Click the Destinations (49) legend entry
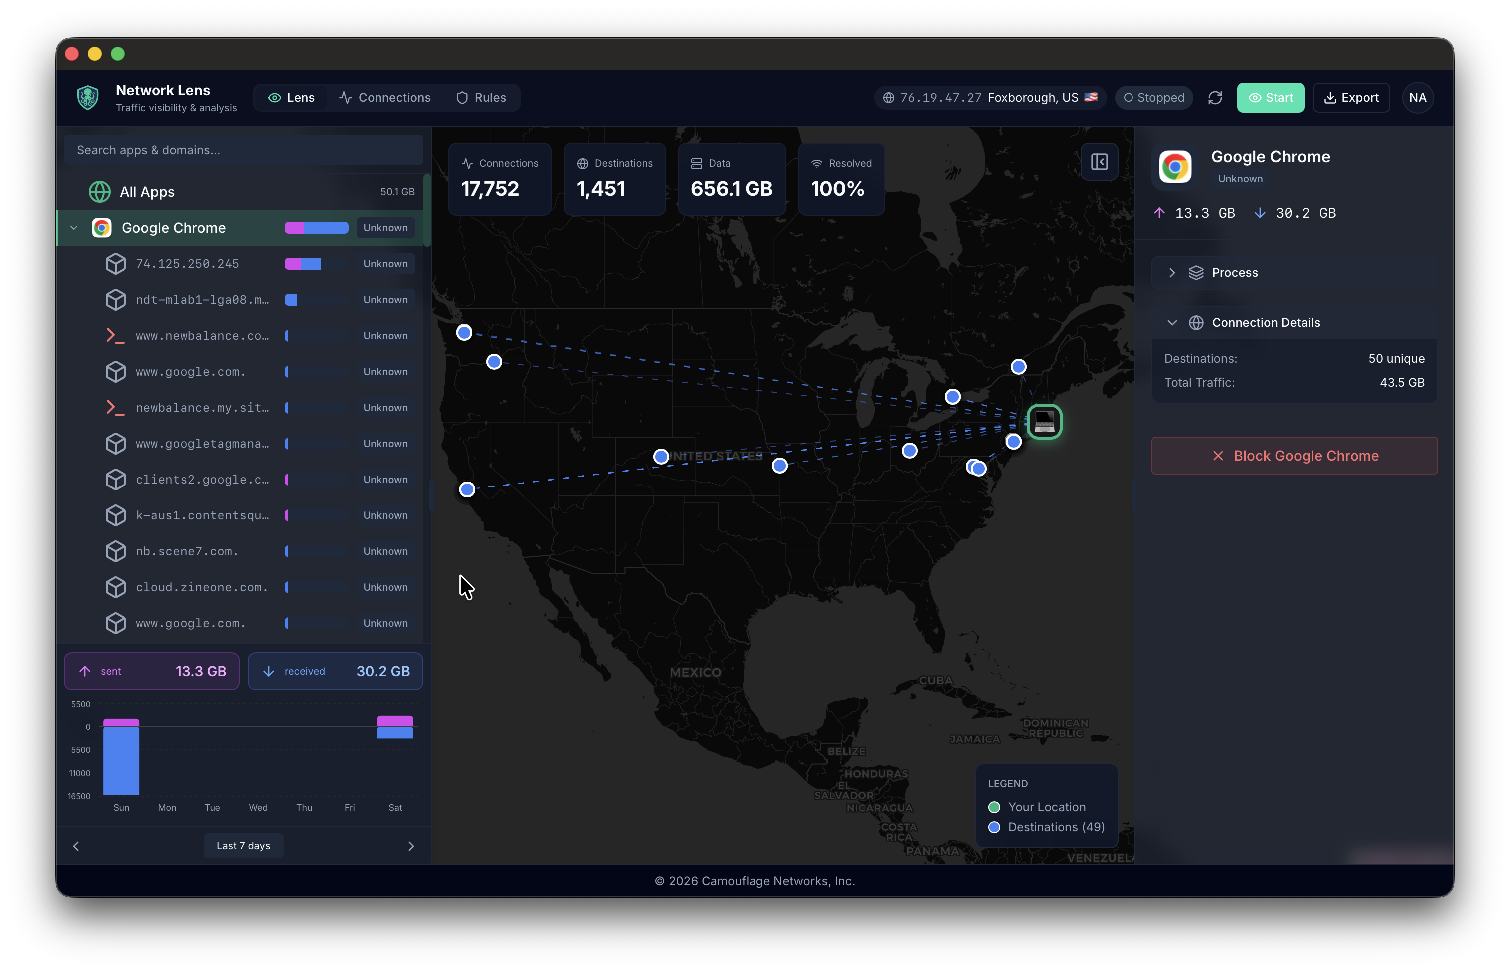 [1046, 827]
